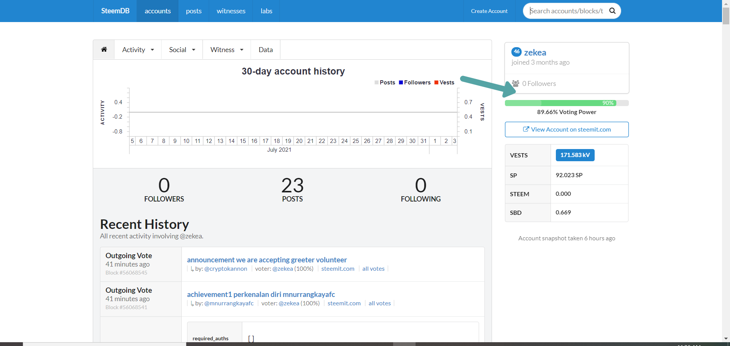Focus the search accounts input field
730x346 pixels.
tap(566, 11)
